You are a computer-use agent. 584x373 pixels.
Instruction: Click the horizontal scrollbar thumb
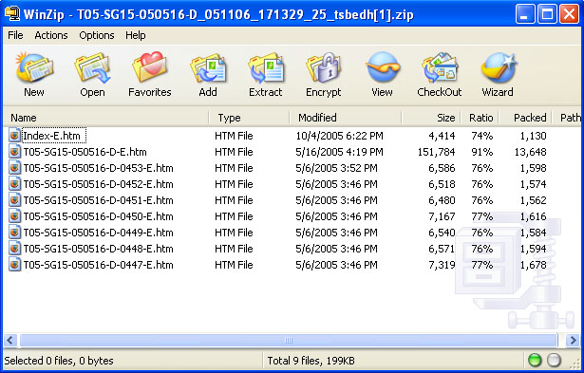pos(289,340)
